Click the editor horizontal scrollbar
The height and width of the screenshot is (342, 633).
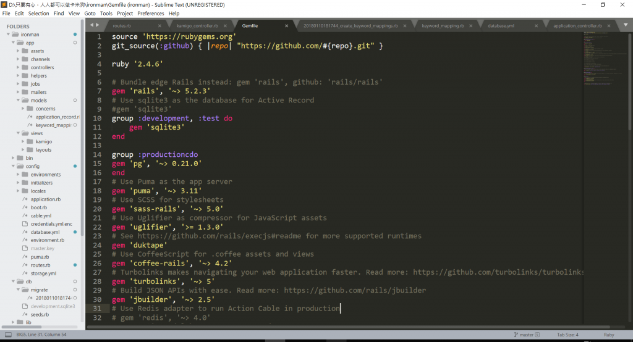[348, 327]
